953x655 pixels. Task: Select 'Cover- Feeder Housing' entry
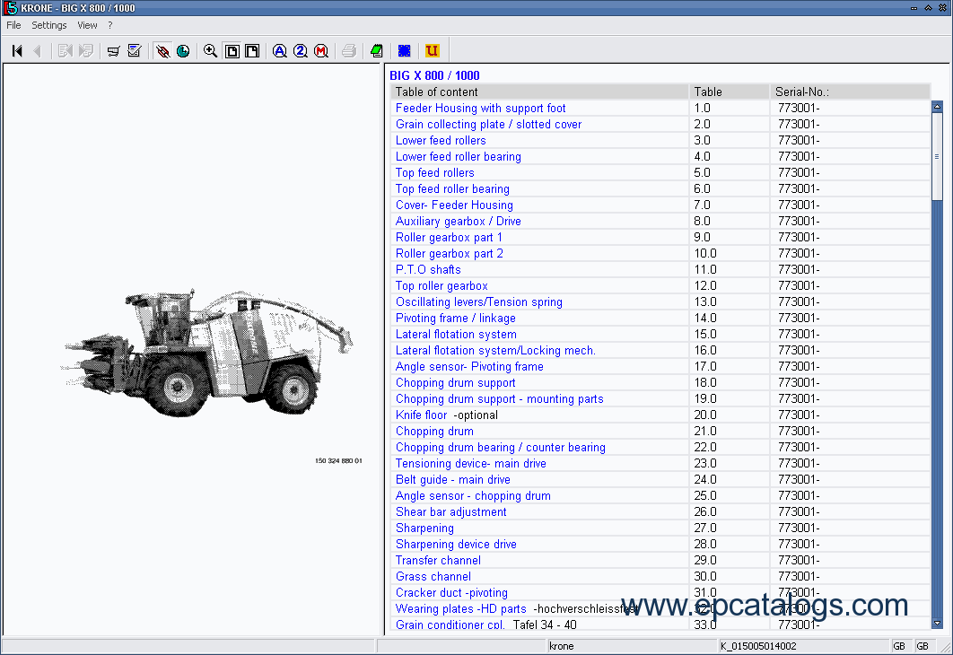pyautogui.click(x=455, y=205)
